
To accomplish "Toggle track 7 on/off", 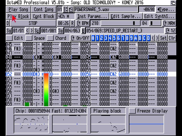I will [x=123, y=38].
